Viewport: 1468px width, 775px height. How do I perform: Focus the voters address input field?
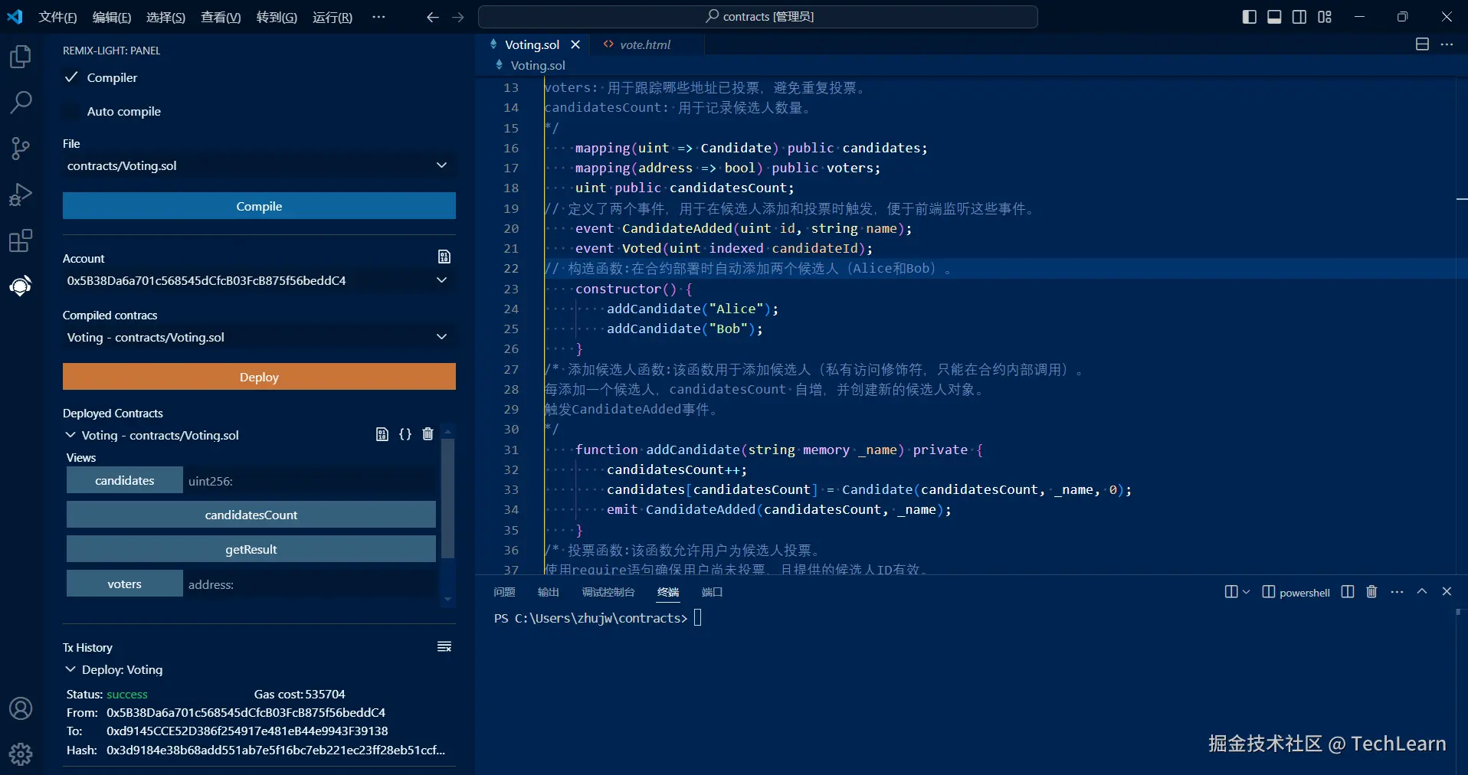pos(310,584)
